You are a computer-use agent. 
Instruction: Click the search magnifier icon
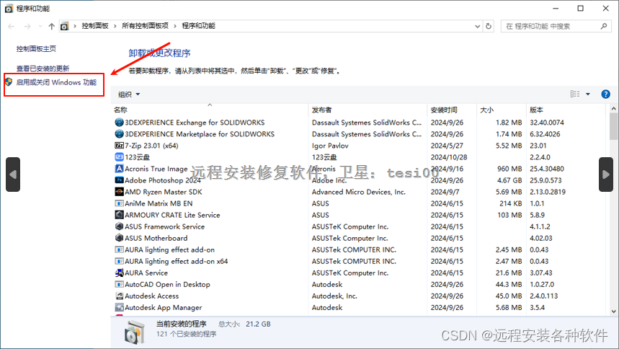coord(604,26)
